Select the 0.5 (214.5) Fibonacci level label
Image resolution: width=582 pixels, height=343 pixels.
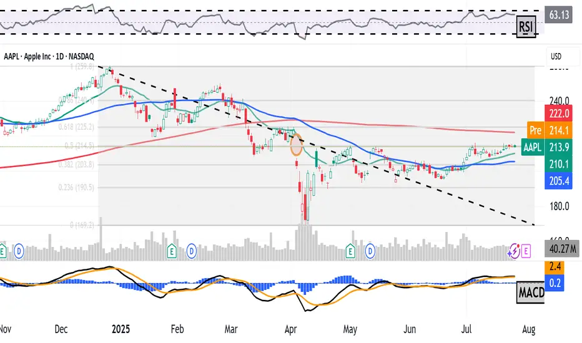point(79,146)
